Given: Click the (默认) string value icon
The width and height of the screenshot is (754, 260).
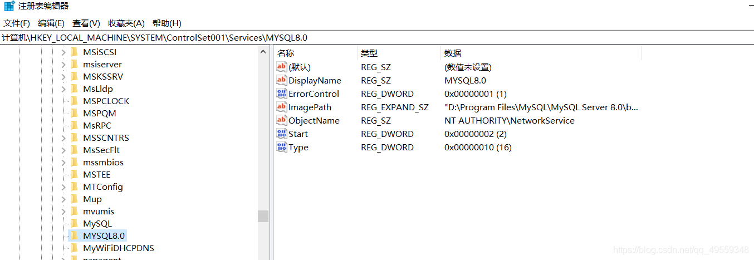Looking at the screenshot, I should point(282,67).
